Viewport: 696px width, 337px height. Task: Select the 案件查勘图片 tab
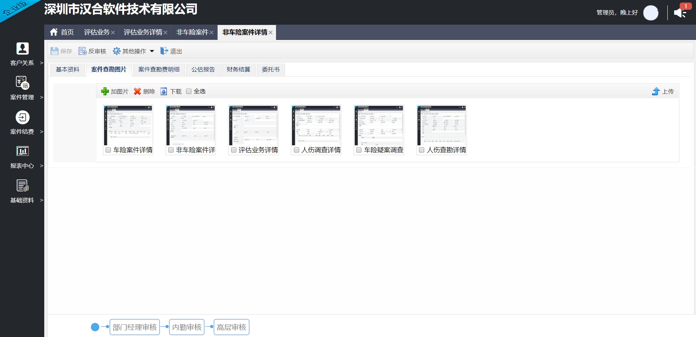[109, 70]
